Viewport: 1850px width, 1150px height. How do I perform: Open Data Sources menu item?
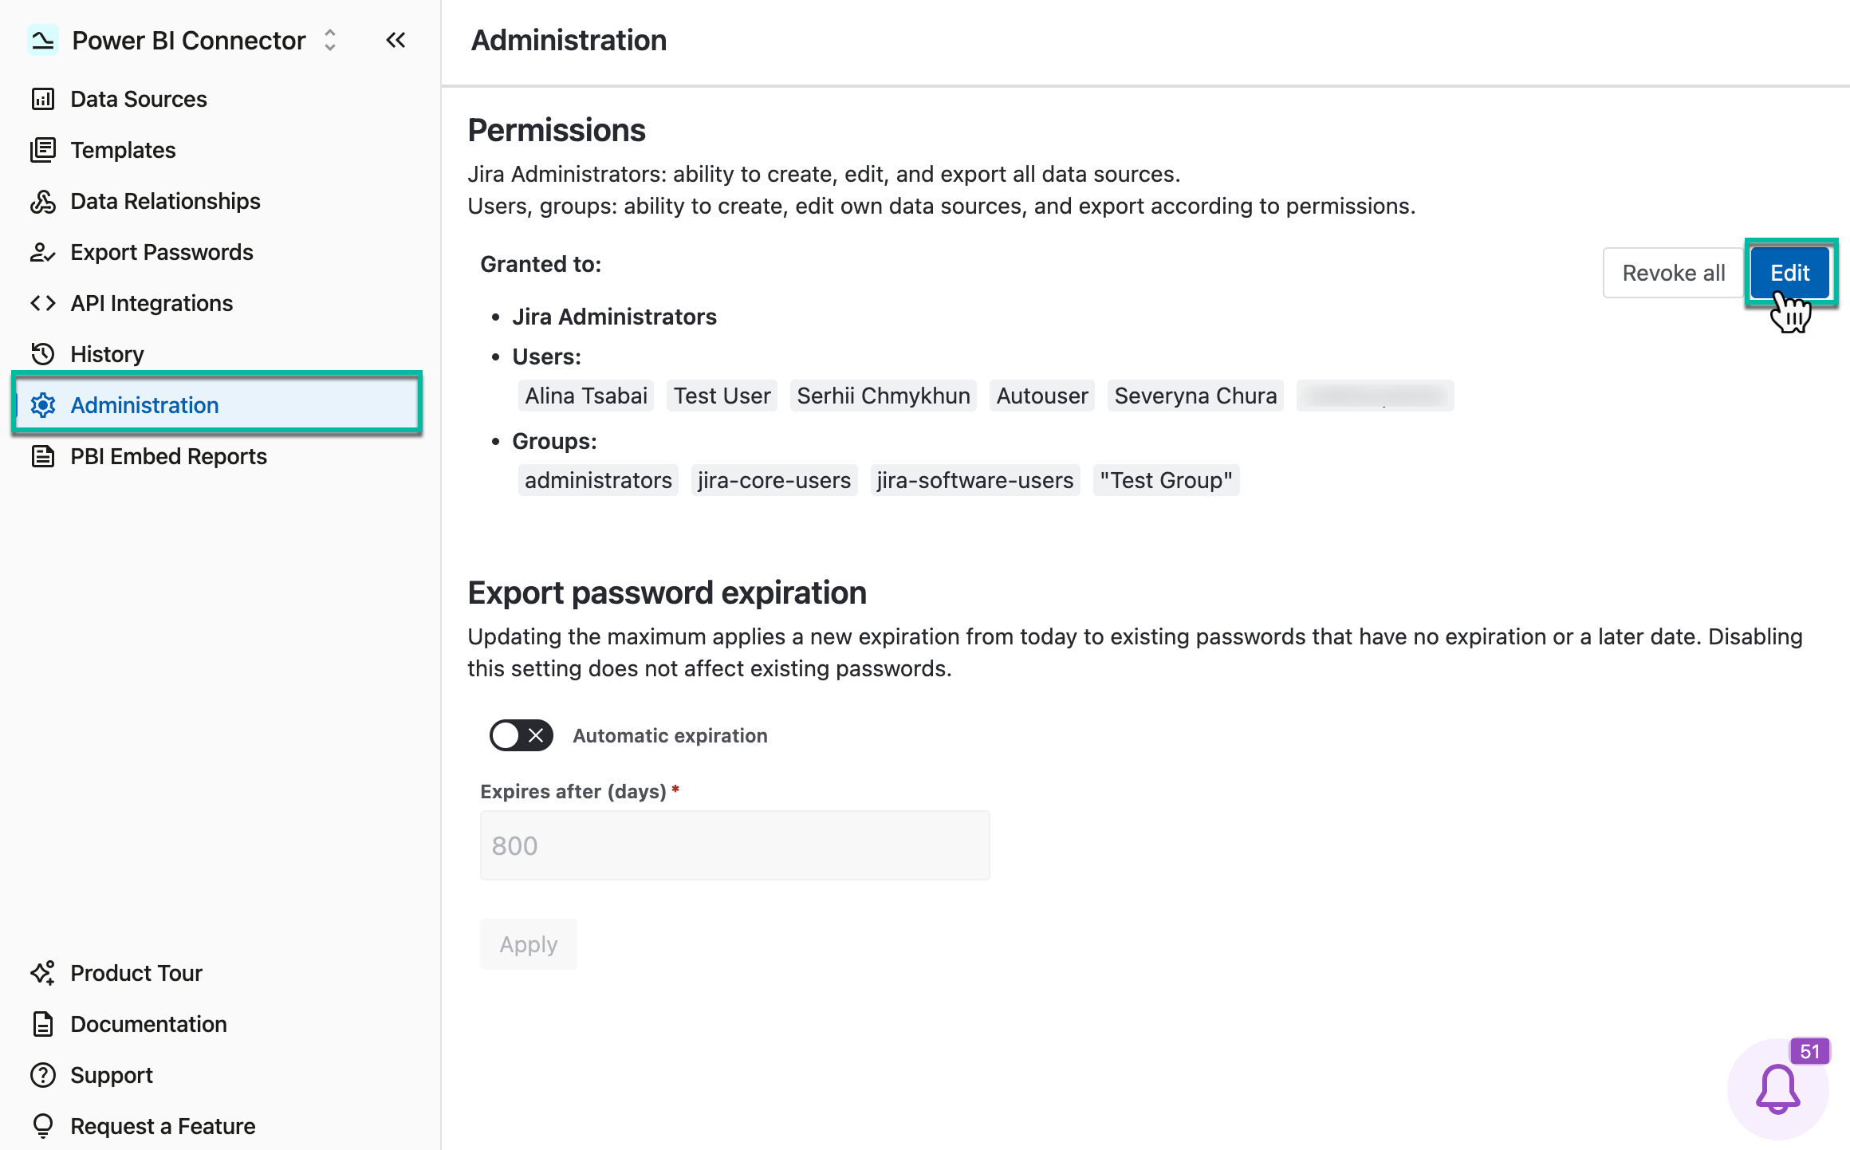(x=139, y=99)
